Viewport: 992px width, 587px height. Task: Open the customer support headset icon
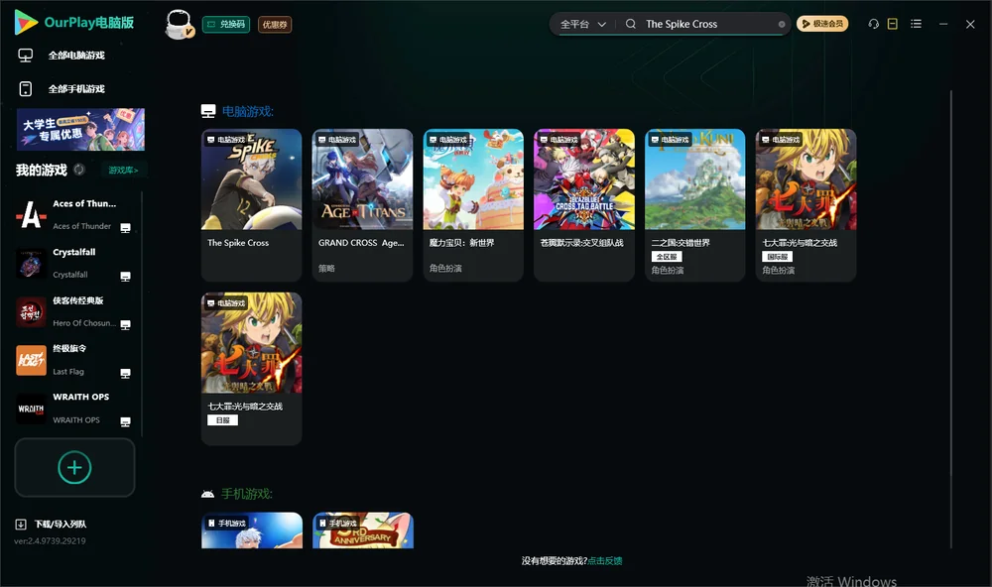pyautogui.click(x=874, y=24)
